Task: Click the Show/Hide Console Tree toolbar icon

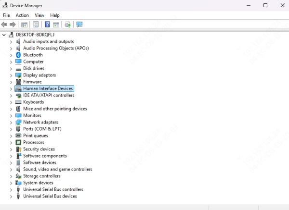Action: (24, 25)
